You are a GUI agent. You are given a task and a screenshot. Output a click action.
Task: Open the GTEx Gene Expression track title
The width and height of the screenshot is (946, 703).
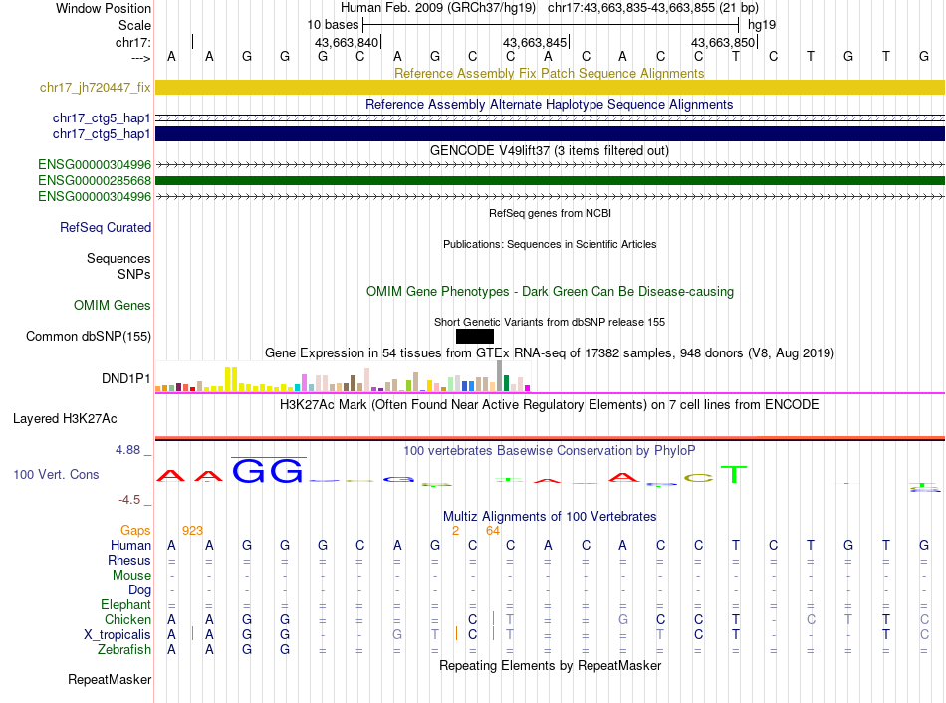550,353
